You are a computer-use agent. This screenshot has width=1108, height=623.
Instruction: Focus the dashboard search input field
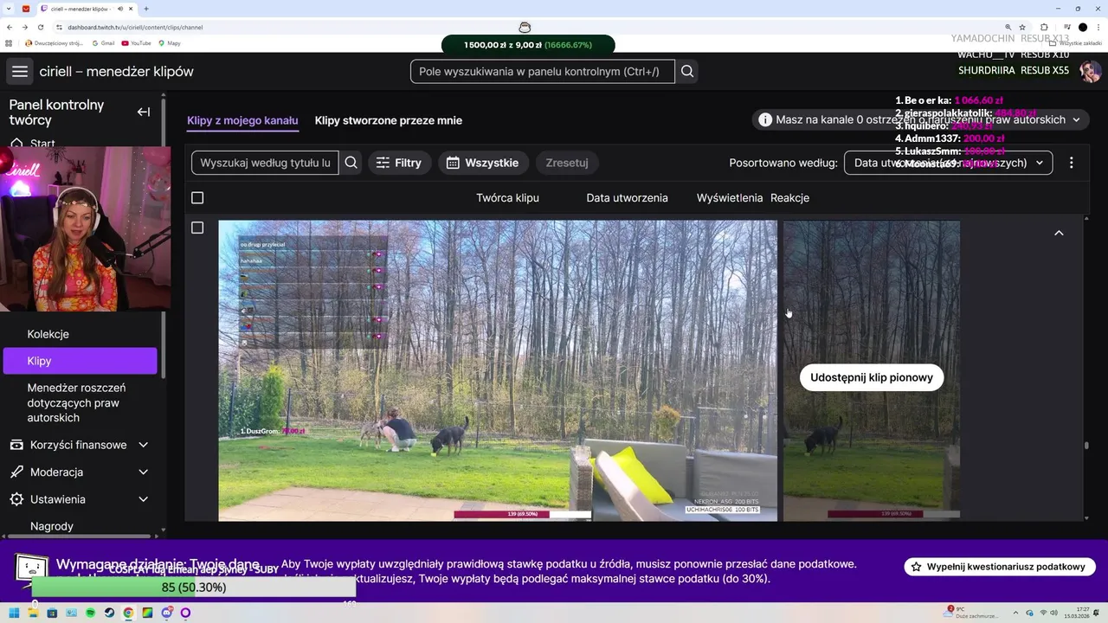coord(543,72)
